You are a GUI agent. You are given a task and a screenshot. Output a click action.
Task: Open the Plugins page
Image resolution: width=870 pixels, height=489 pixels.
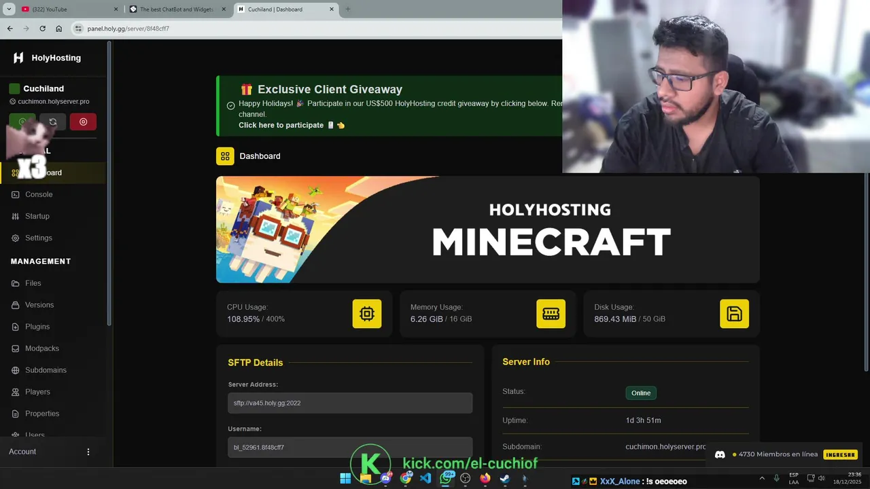click(x=37, y=327)
